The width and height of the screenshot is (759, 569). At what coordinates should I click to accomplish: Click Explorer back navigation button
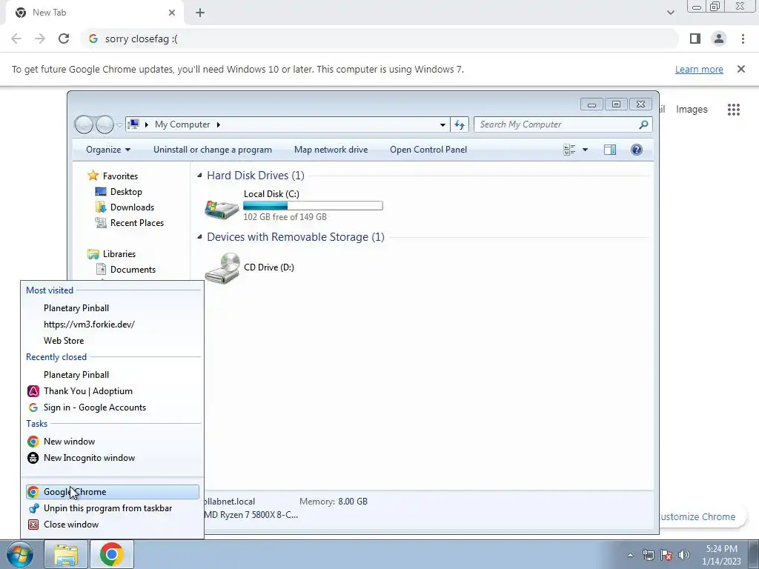(x=84, y=124)
